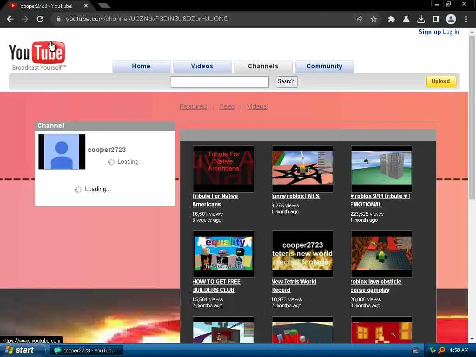Open the Tetris new world record thumbnail
The height and width of the screenshot is (357, 476).
click(x=302, y=254)
